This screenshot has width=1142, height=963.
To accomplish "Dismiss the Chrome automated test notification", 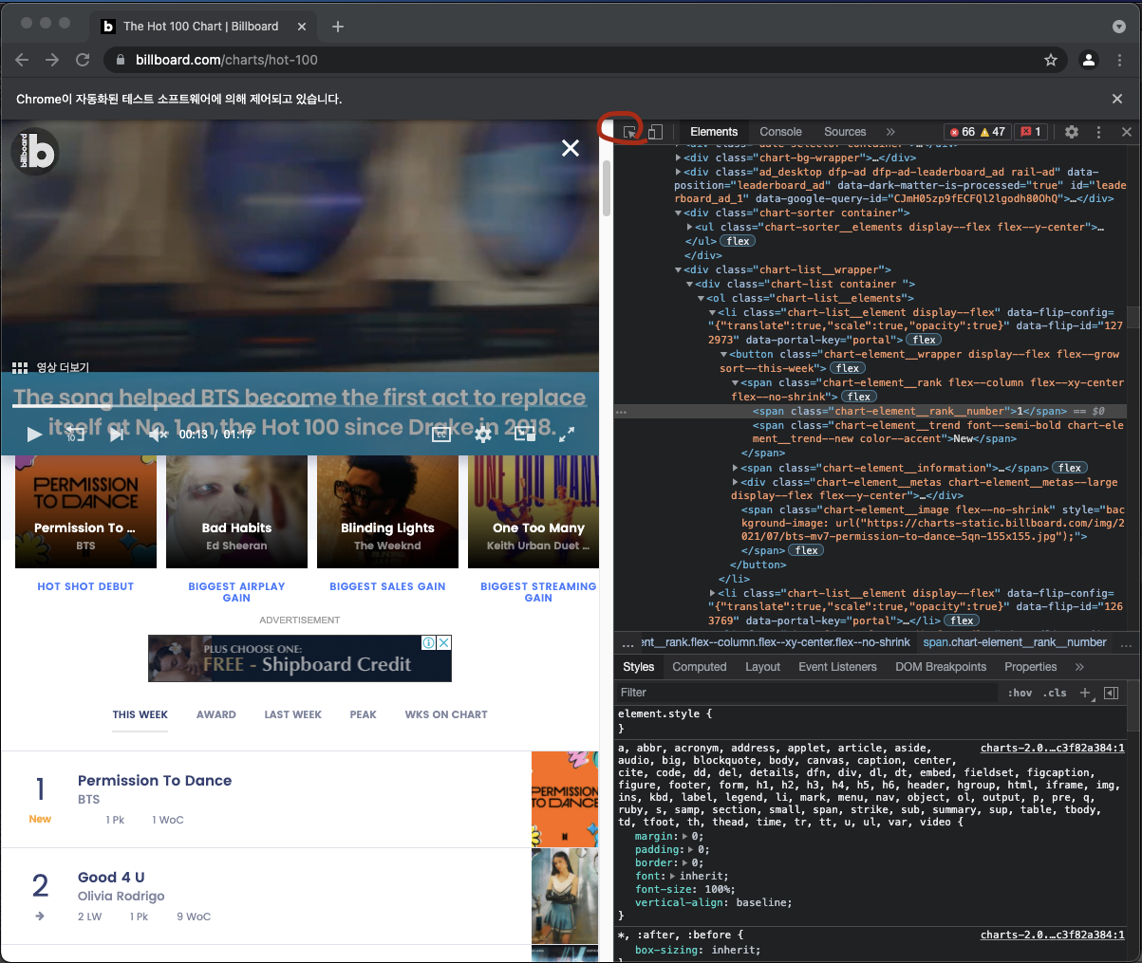I will [1117, 99].
